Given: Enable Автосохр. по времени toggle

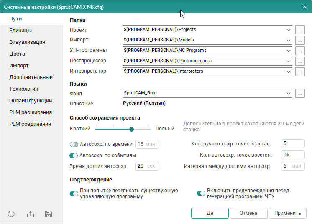Looking at the screenshot, I should [x=74, y=144].
